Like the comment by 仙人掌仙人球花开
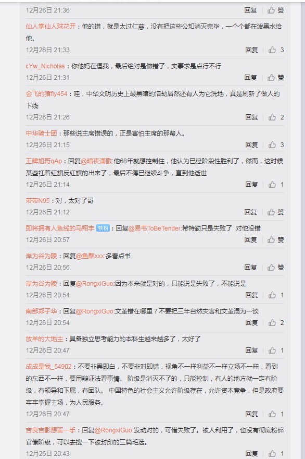 click(276, 50)
